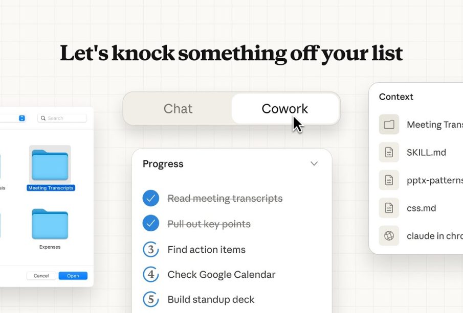The image size is (463, 313).
Task: Click the SKILL.md file icon
Action: click(x=389, y=152)
